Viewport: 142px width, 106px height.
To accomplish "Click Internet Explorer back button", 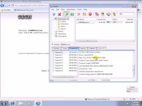I will [2, 6].
